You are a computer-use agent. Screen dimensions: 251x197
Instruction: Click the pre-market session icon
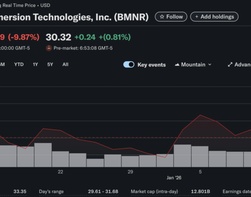[x=49, y=48]
